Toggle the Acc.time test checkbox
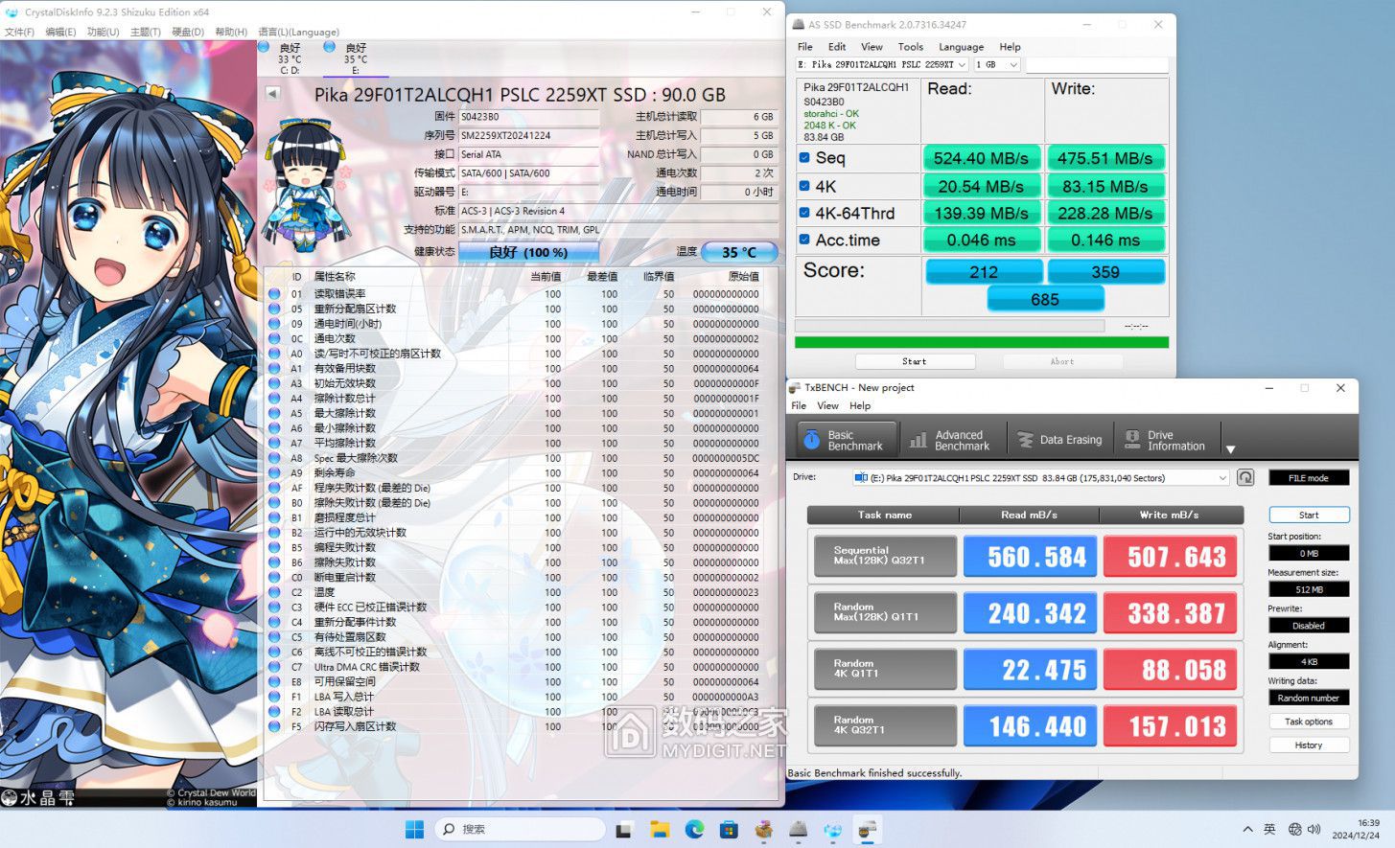Screen dimensions: 1395x848 tap(804, 240)
